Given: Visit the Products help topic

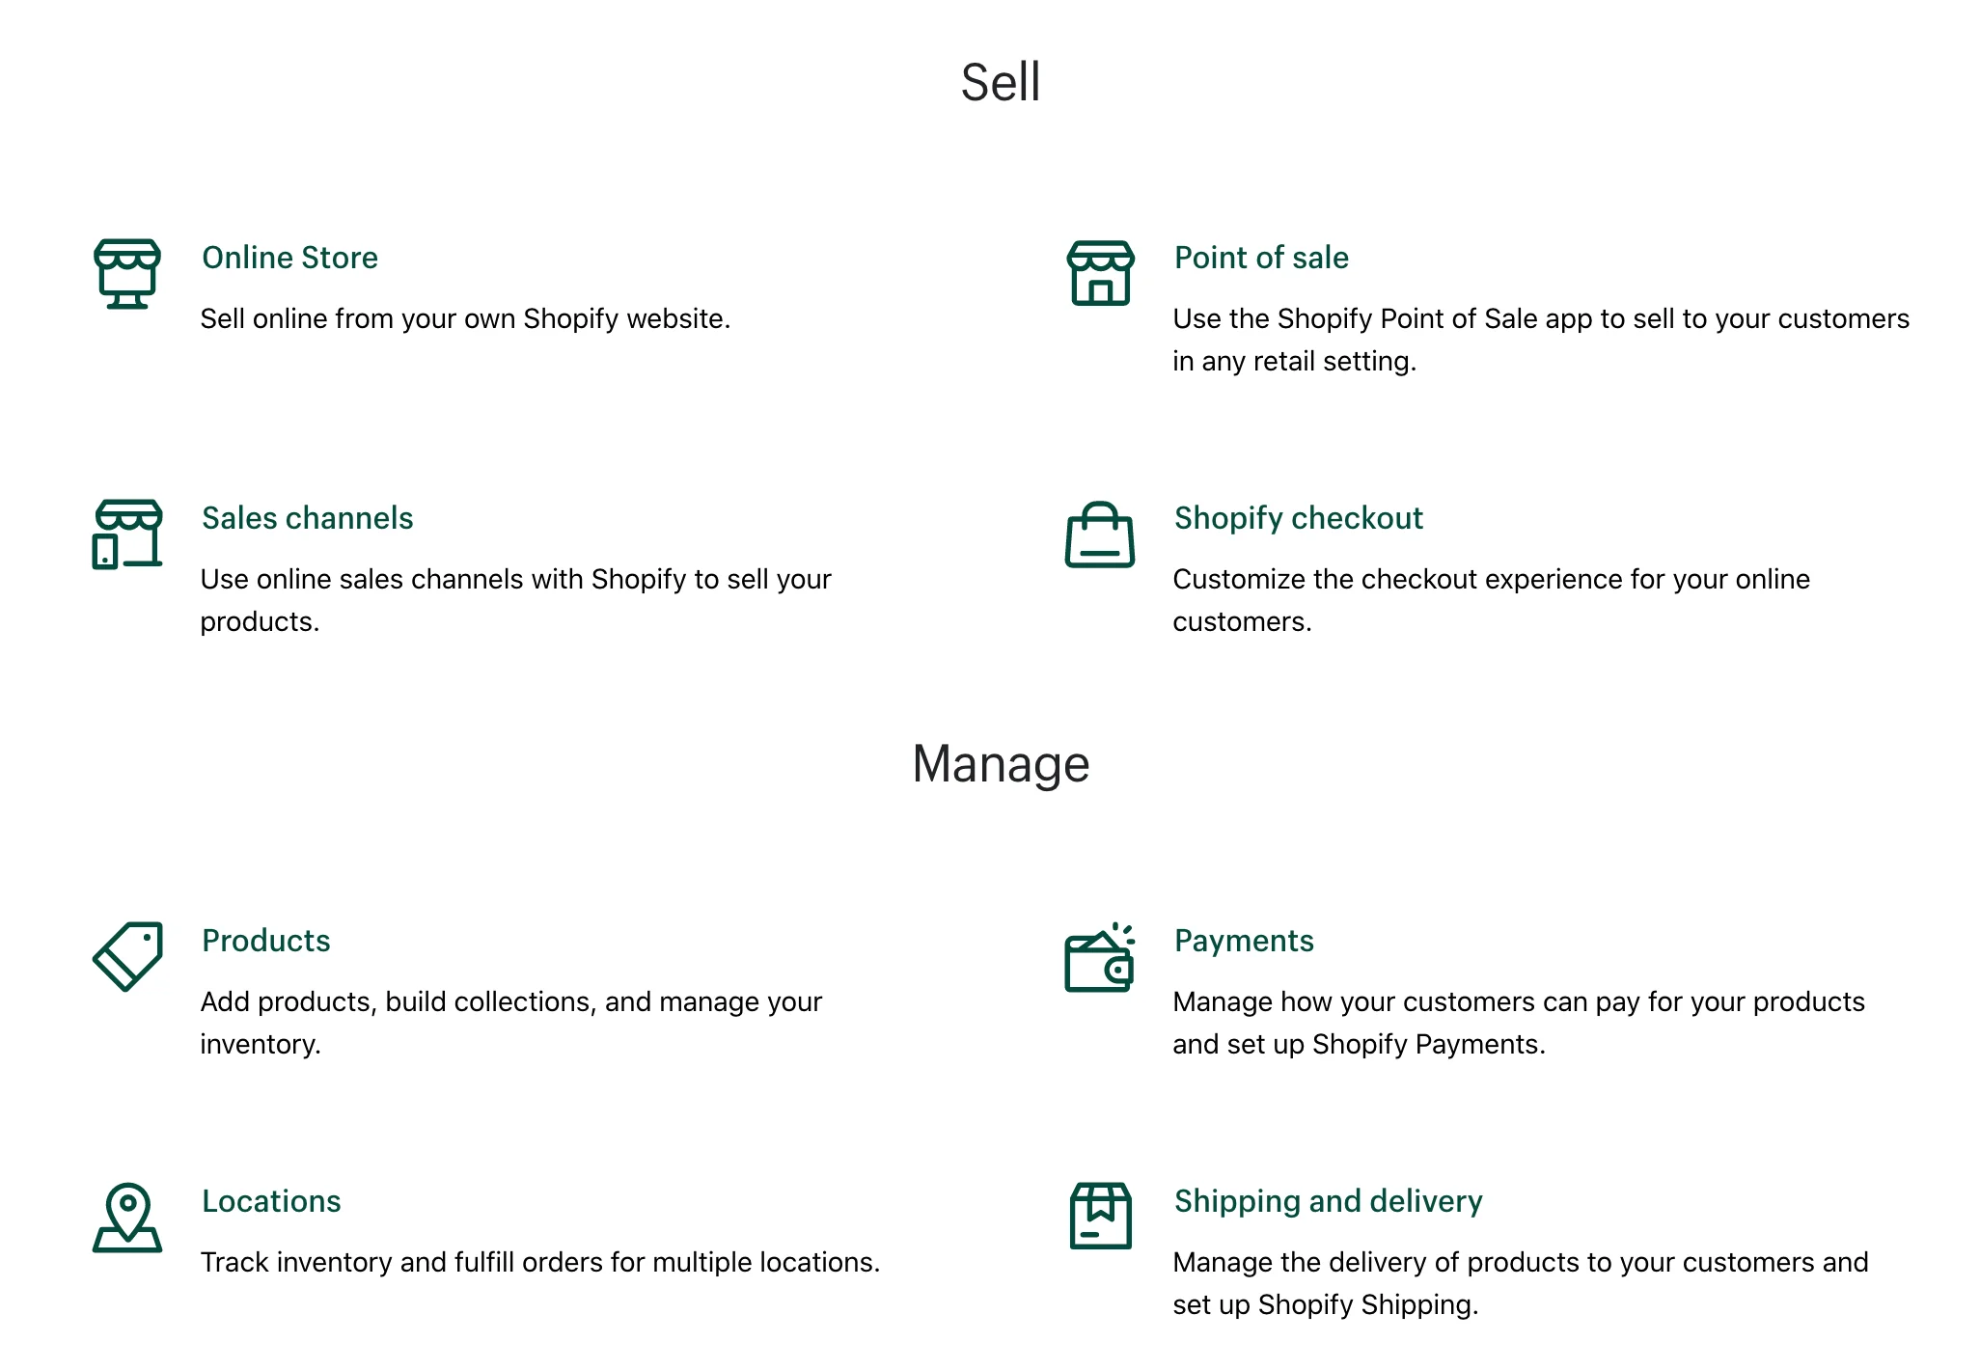Looking at the screenshot, I should click(265, 941).
